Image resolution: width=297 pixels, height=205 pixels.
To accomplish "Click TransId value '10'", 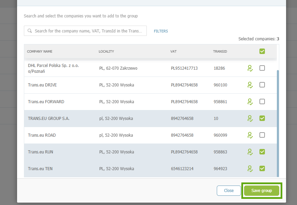I will [216, 119].
